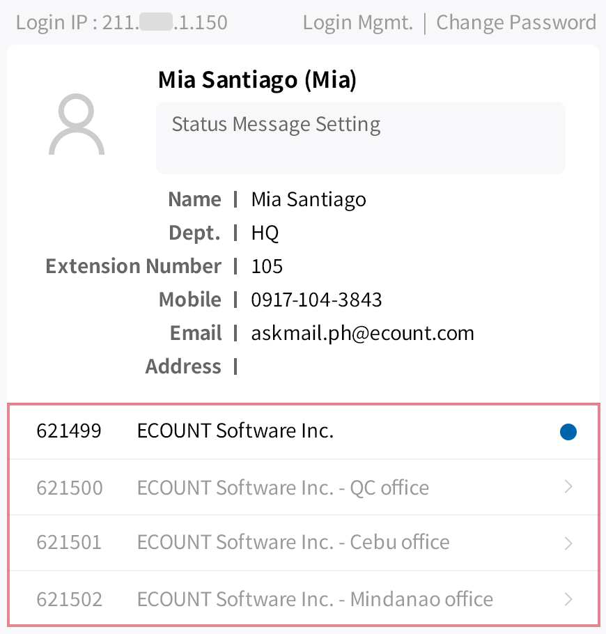Click Change Password link

point(515,22)
